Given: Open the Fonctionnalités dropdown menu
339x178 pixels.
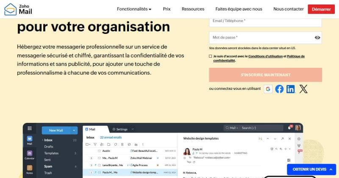Looking at the screenshot, I should pyautogui.click(x=134, y=9).
